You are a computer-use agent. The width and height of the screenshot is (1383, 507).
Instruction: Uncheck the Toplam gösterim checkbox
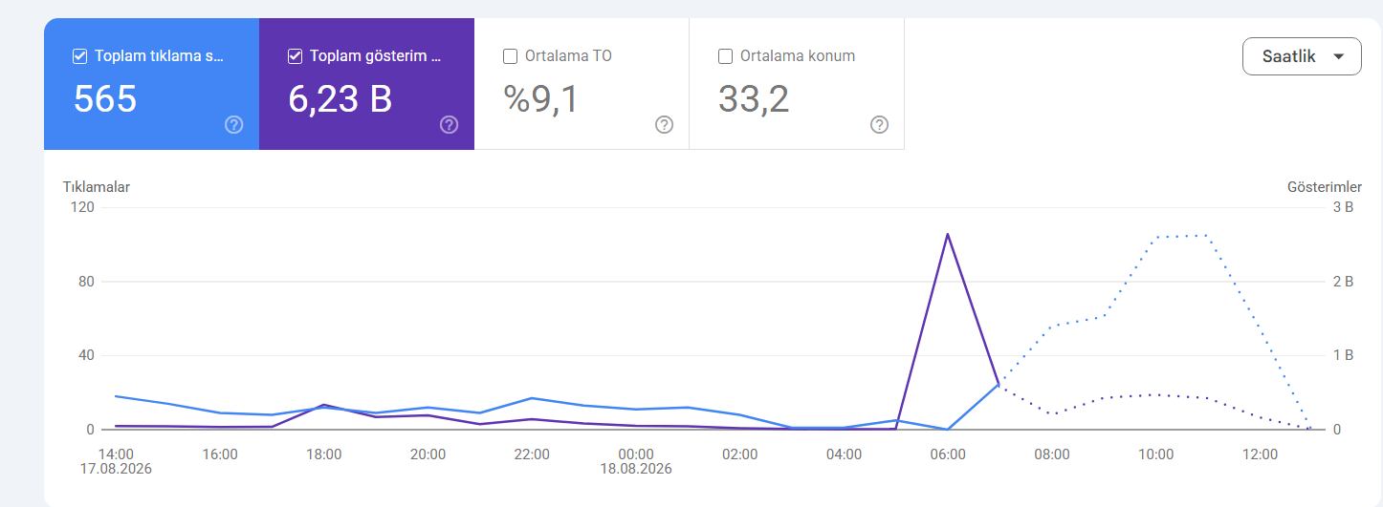pyautogui.click(x=296, y=56)
